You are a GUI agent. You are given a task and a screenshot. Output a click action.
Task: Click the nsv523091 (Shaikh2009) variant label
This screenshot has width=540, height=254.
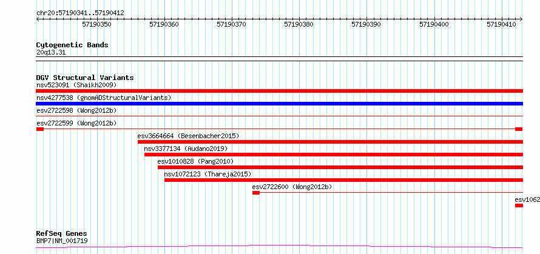(x=76, y=85)
